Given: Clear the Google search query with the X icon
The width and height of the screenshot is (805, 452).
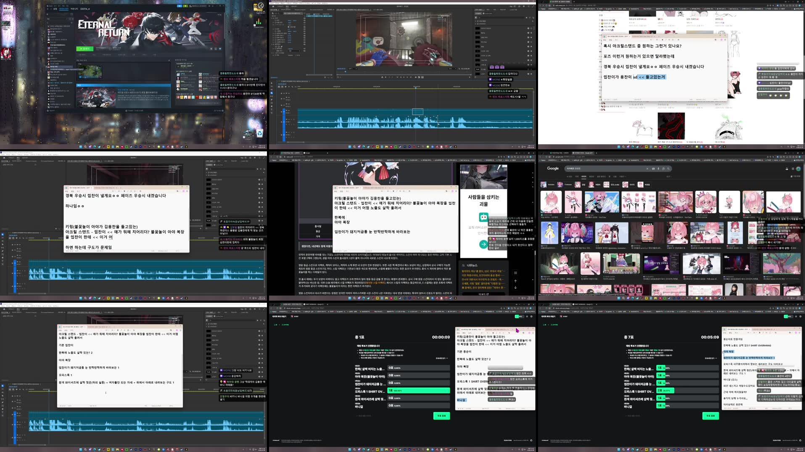Looking at the screenshot, I should pyautogui.click(x=647, y=169).
